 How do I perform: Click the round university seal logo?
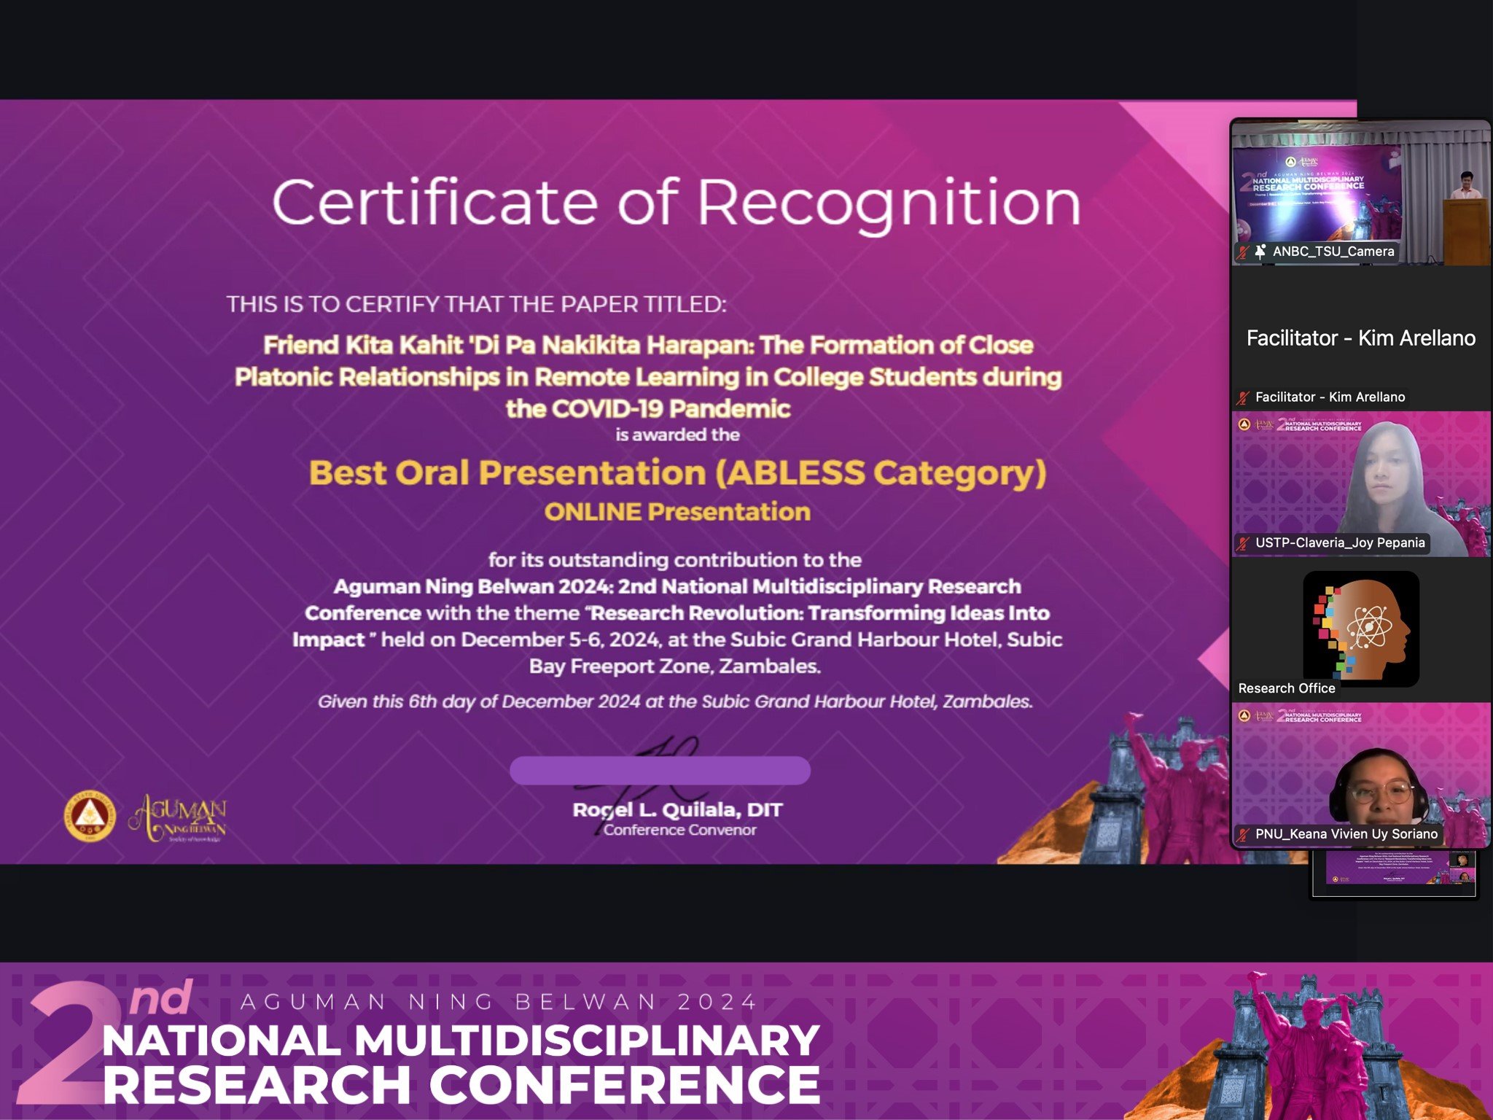point(89,816)
